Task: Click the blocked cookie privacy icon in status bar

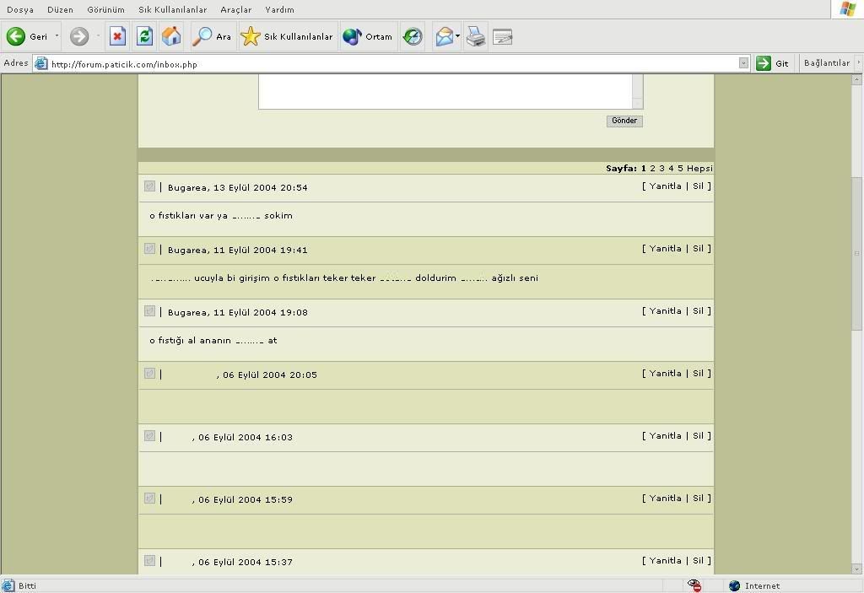Action: [694, 585]
